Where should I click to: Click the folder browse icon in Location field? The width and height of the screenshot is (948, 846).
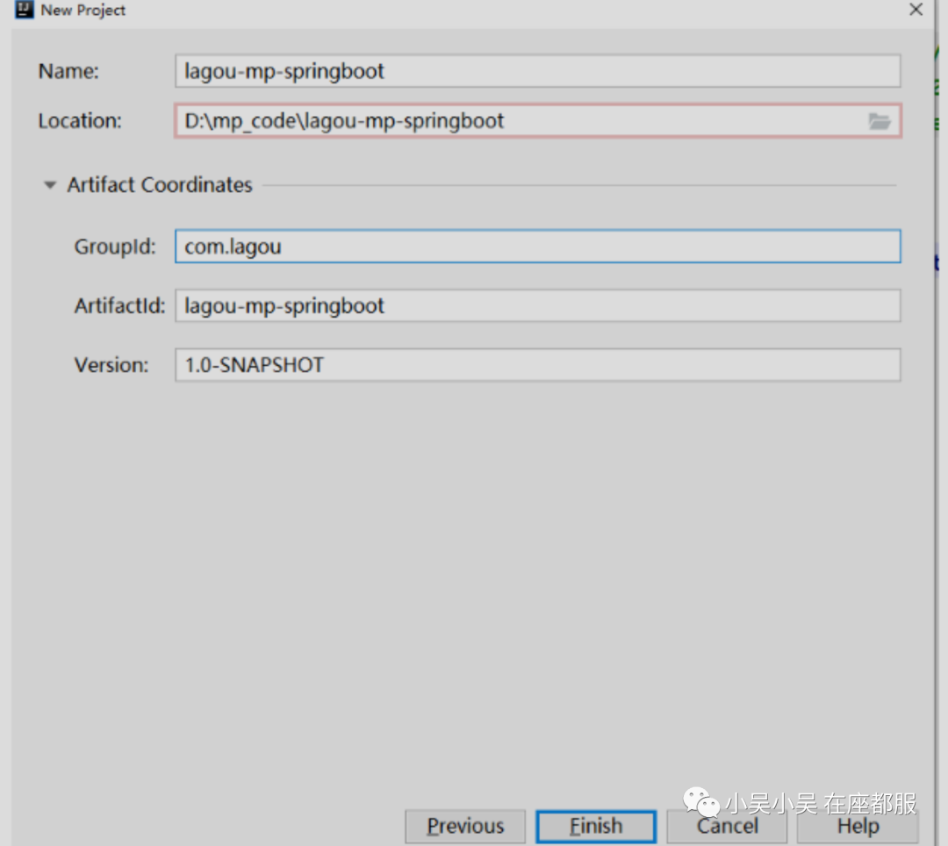tap(879, 121)
